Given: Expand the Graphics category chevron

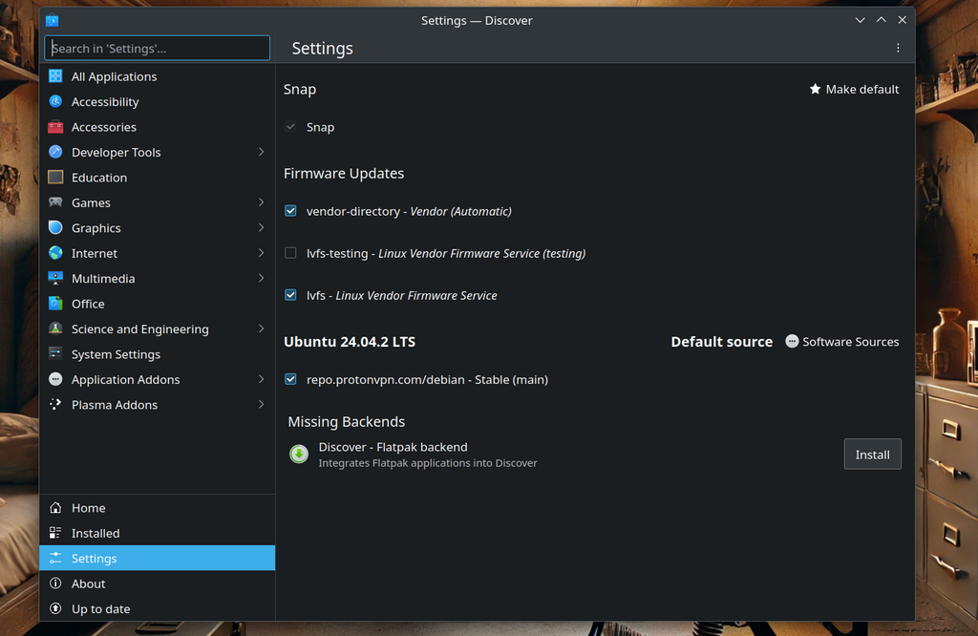Looking at the screenshot, I should pyautogui.click(x=262, y=227).
